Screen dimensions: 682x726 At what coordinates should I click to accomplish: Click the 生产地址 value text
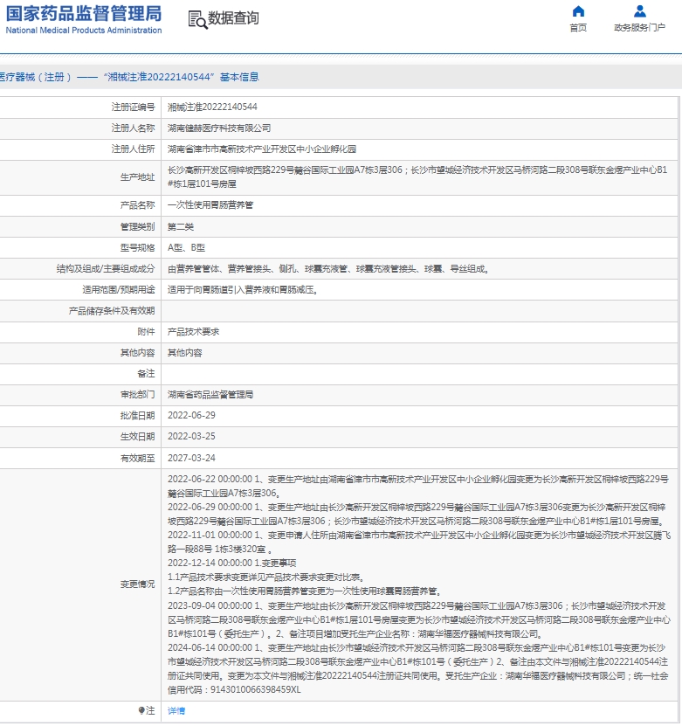[x=417, y=176]
